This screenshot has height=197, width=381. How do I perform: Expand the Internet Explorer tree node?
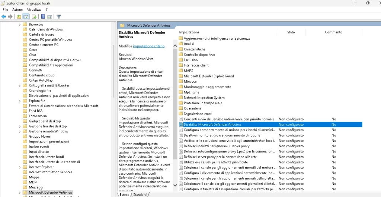[x=20, y=167]
